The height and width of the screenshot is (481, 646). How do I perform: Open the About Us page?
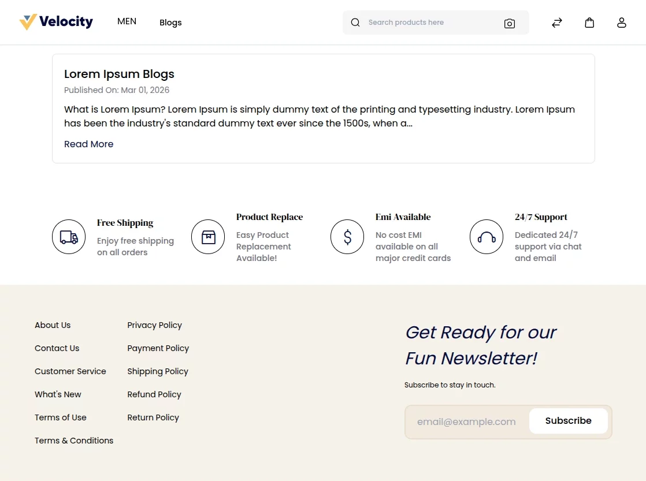pos(53,325)
